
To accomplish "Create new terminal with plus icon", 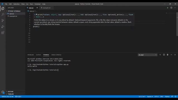I will [160, 55].
